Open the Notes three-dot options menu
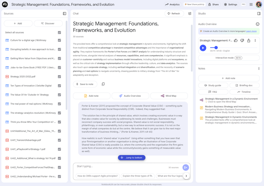This screenshot has height=186, width=264. [259, 69]
